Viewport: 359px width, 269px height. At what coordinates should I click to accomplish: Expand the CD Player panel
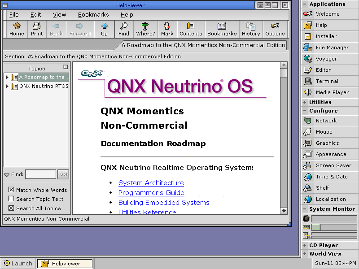point(305,245)
